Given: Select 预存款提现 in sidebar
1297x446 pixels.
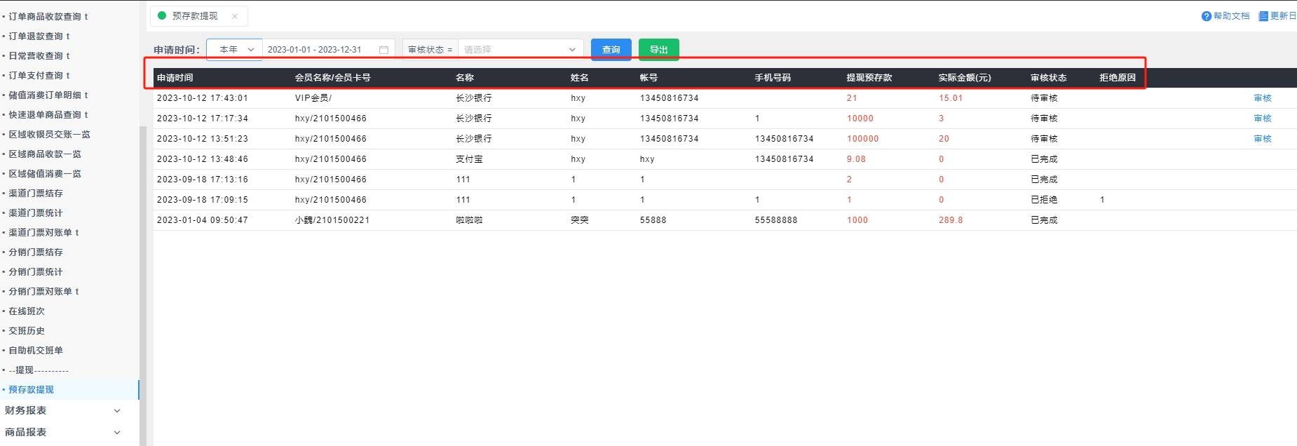Looking at the screenshot, I should [31, 389].
